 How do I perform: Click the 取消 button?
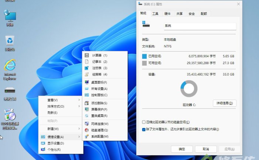pyautogui.click(x=206, y=149)
